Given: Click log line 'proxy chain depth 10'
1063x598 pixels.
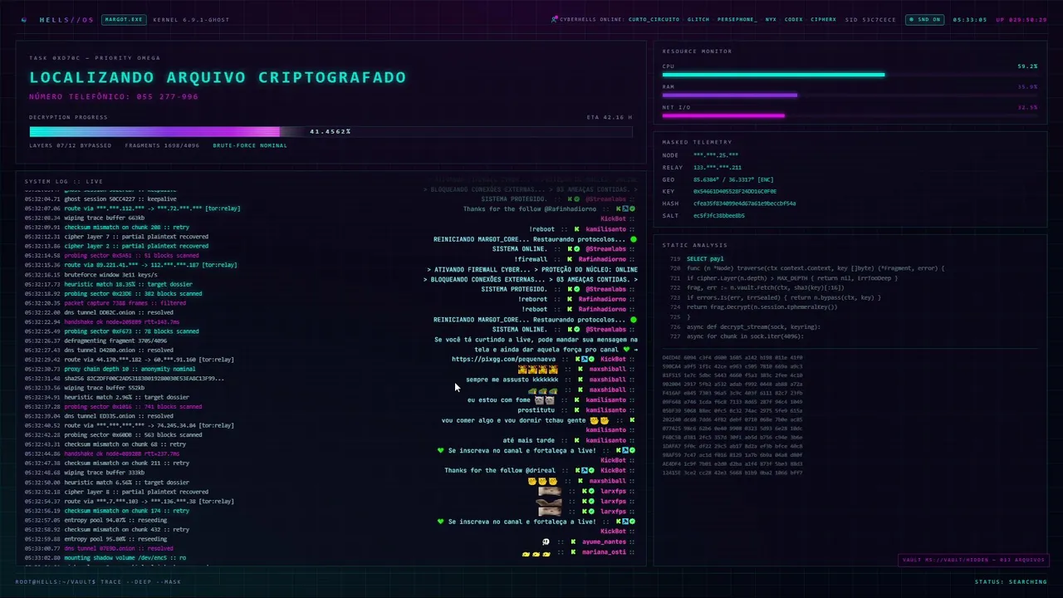Looking at the screenshot, I should point(110,369).
